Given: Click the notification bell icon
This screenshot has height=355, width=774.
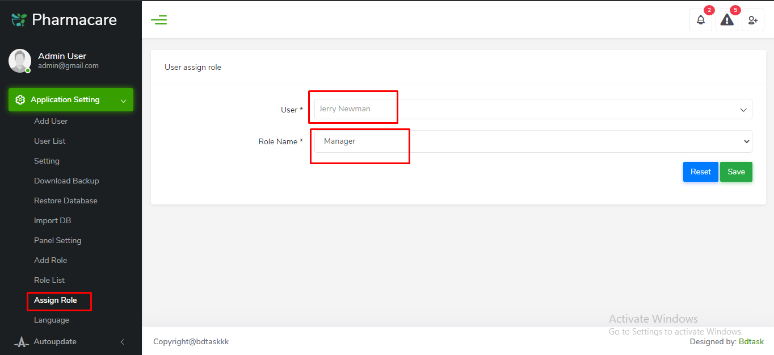Looking at the screenshot, I should [x=701, y=20].
